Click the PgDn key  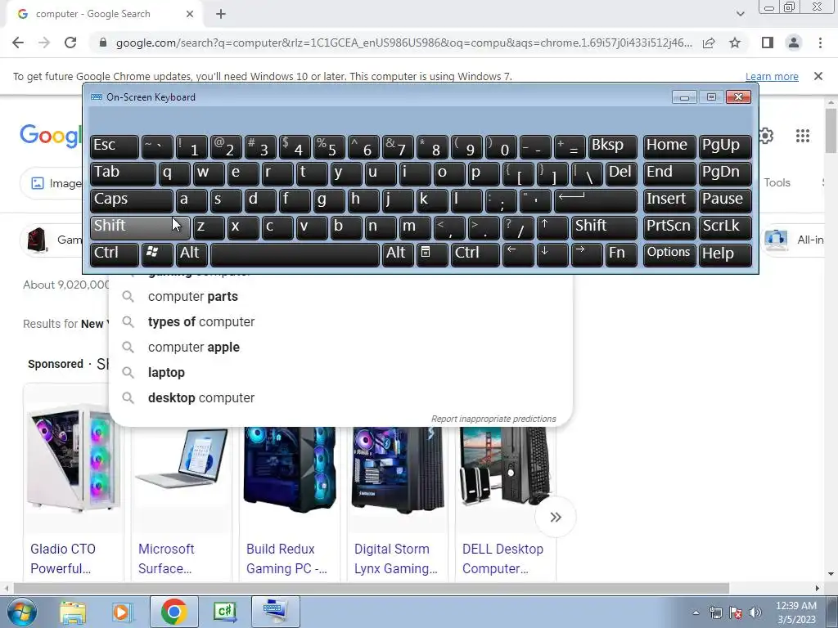[x=725, y=173]
